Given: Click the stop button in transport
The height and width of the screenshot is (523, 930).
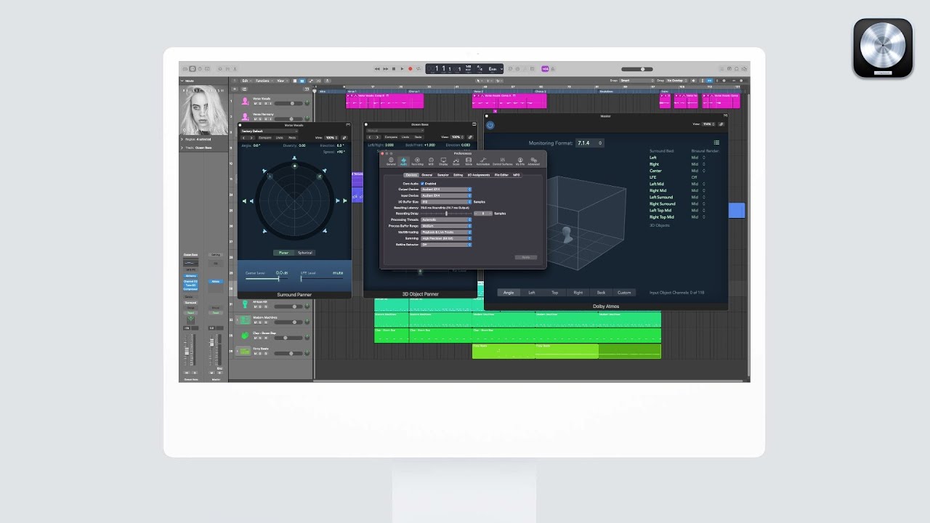Looking at the screenshot, I should (x=394, y=69).
